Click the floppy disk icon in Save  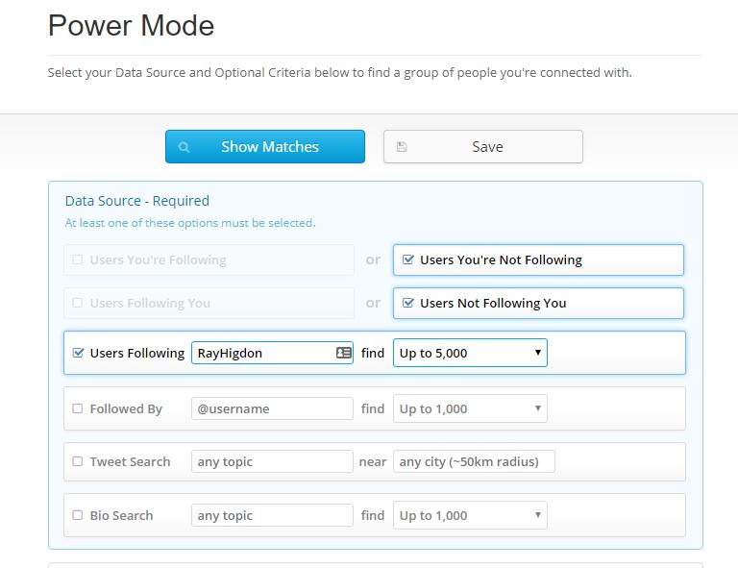pos(402,147)
